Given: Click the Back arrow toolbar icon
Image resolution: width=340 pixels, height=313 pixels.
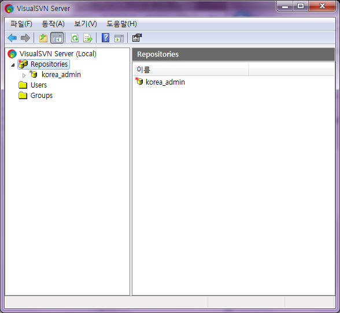Looking at the screenshot, I should [12, 38].
